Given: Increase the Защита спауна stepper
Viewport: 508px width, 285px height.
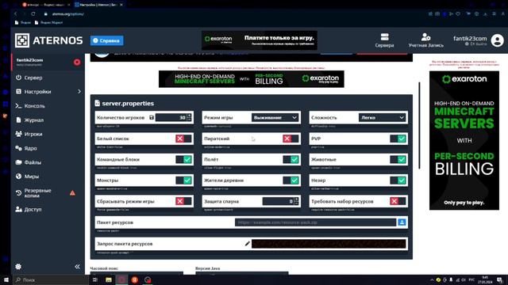Looking at the screenshot, I should (296, 199).
